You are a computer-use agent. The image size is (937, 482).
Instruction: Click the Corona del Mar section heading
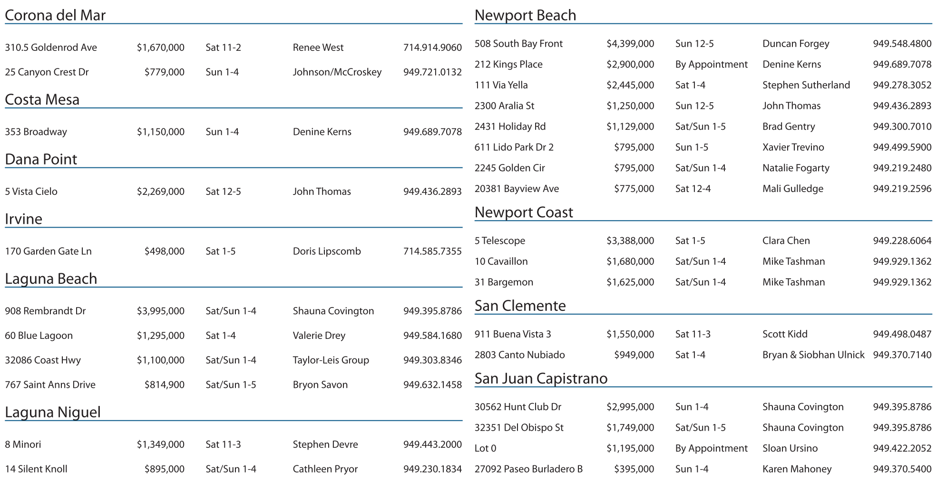pos(55,15)
